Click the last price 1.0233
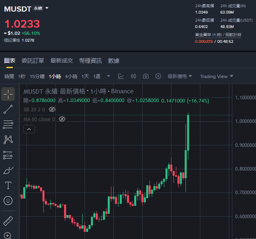This screenshot has width=256, height=239. coord(22,24)
